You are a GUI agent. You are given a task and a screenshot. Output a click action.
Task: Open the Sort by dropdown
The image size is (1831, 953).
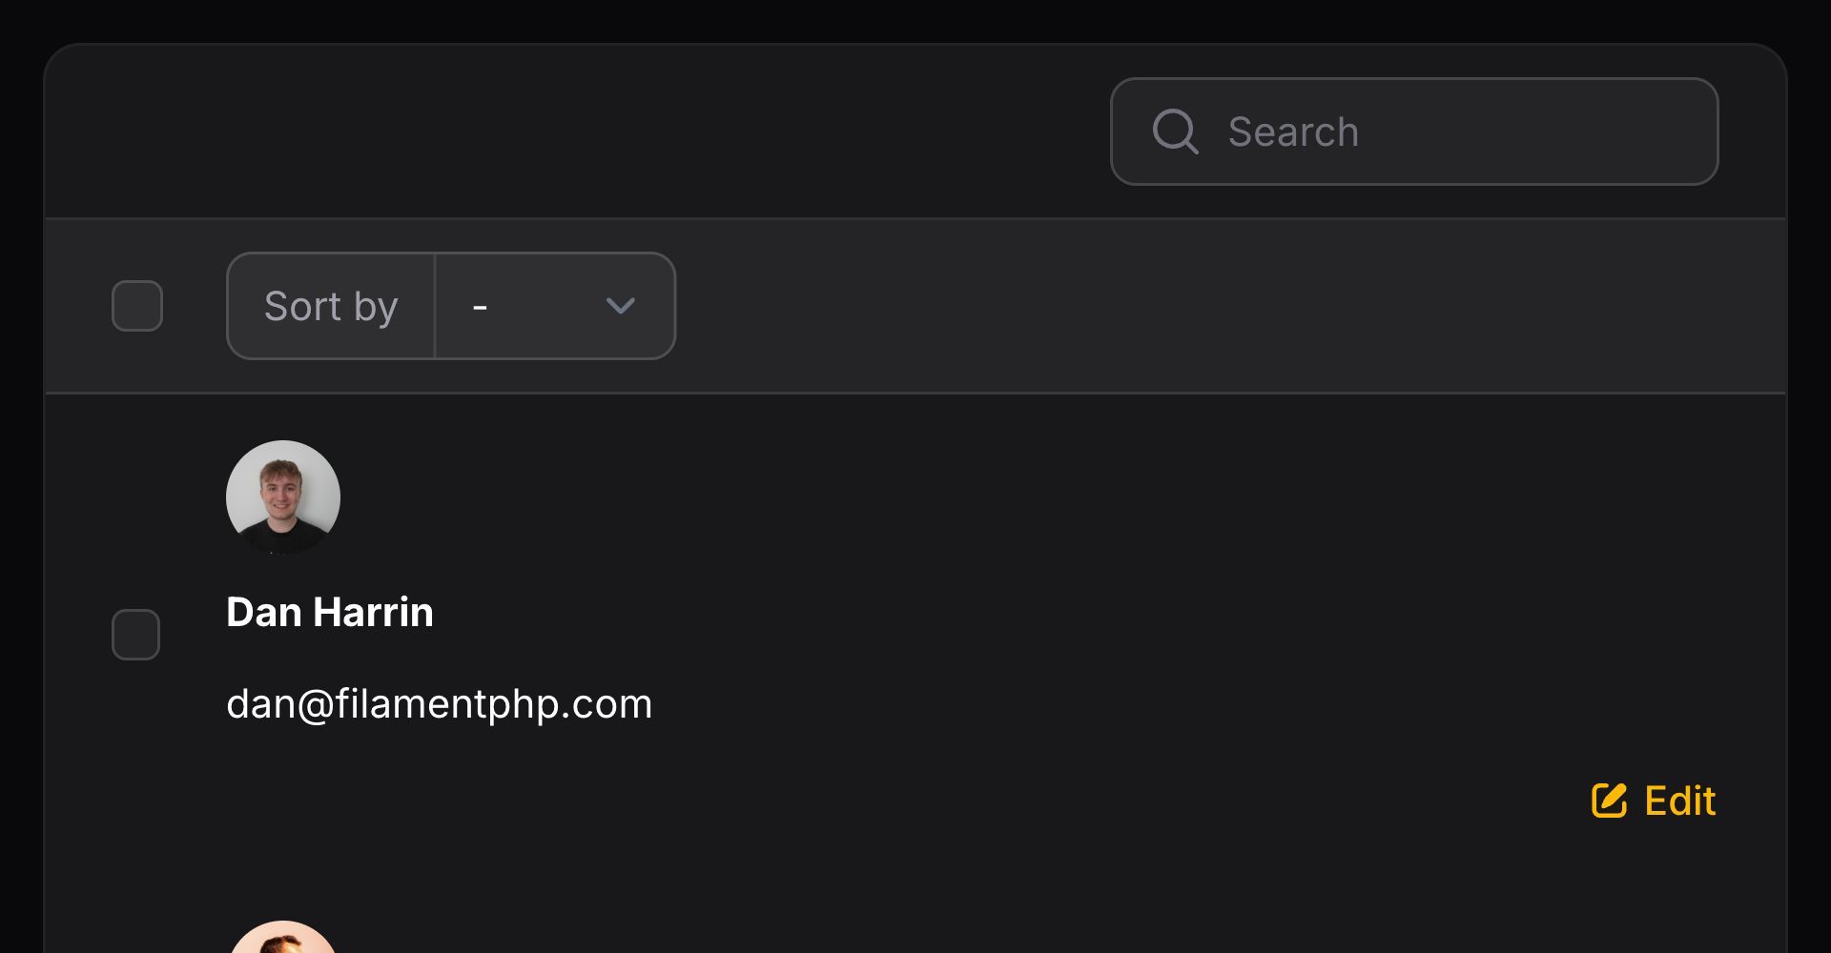(x=555, y=306)
